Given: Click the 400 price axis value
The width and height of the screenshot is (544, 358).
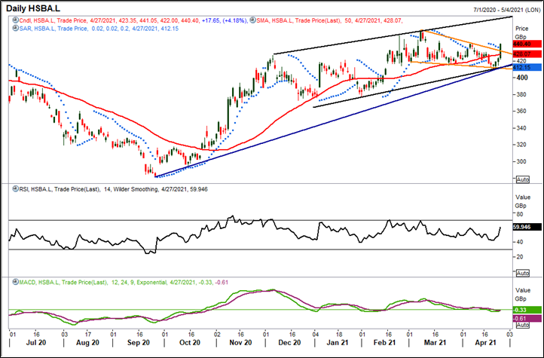Looking at the screenshot, I should [x=521, y=78].
